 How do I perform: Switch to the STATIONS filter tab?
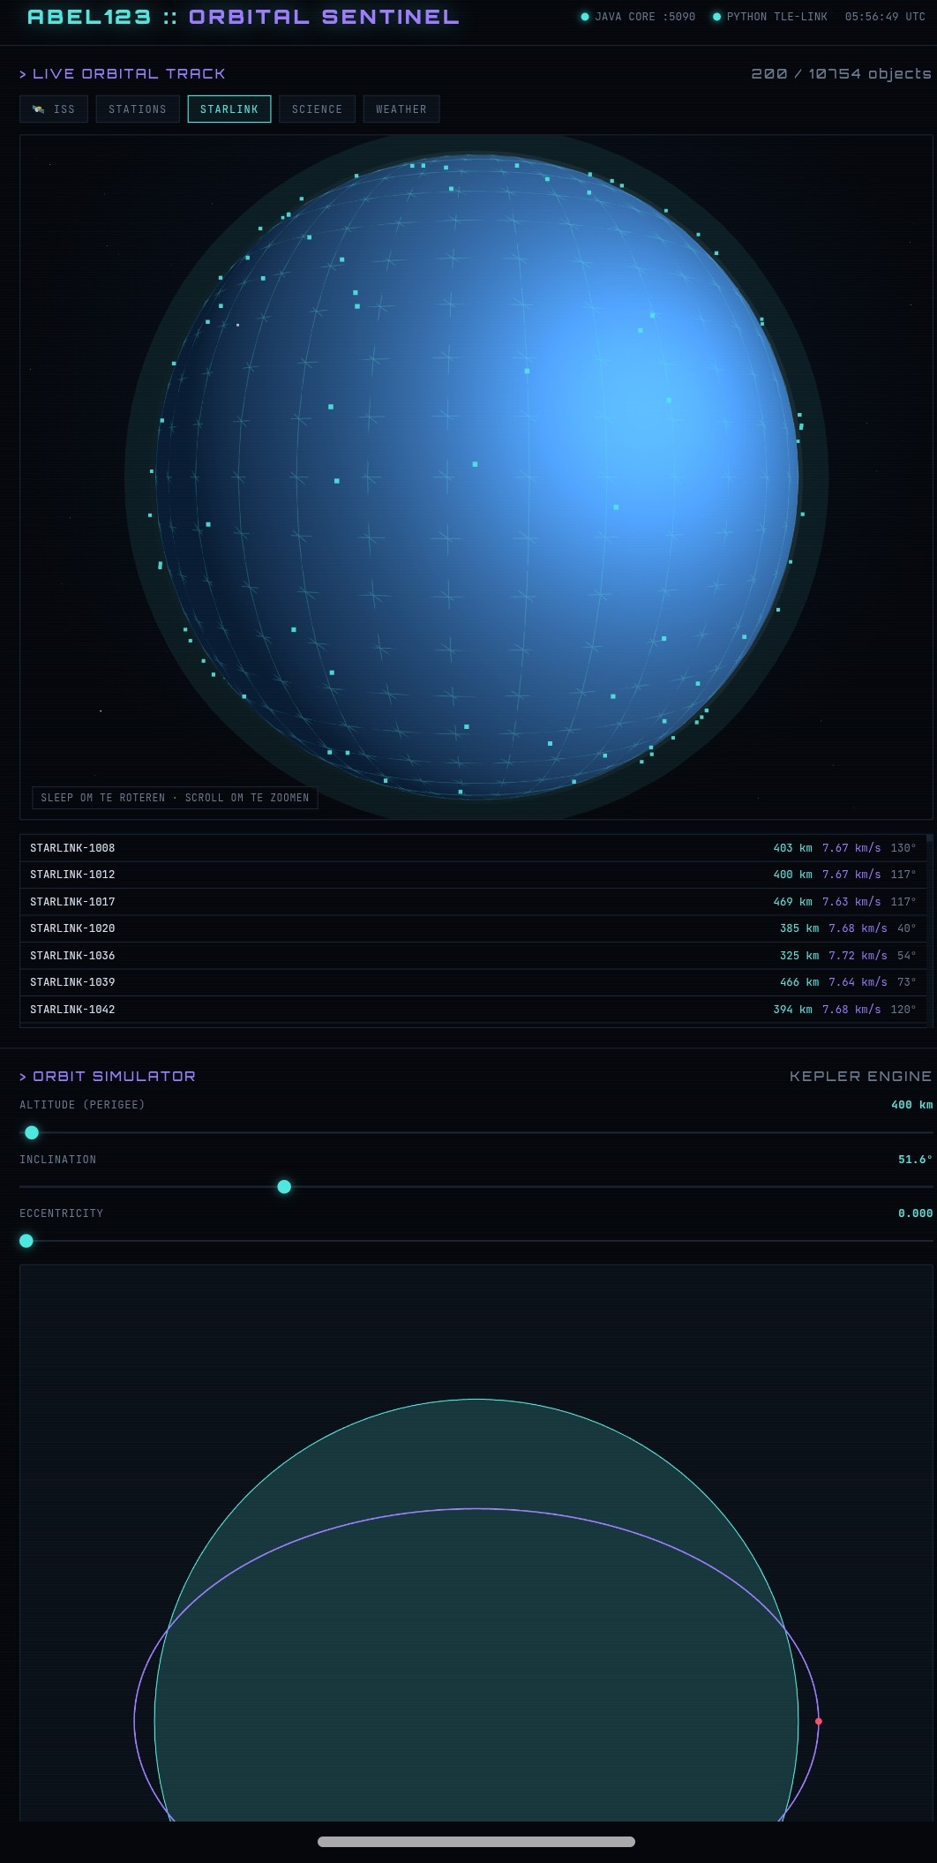coord(138,109)
